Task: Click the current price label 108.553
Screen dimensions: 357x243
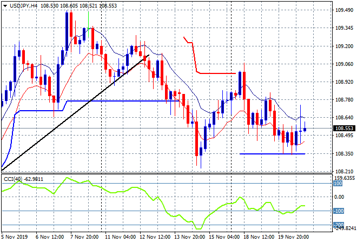Action: tap(344, 129)
